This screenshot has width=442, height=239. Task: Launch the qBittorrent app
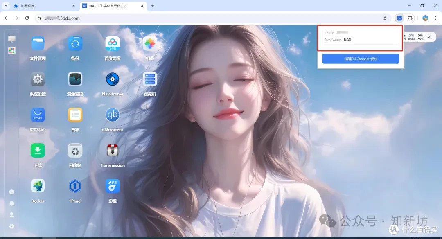click(113, 115)
